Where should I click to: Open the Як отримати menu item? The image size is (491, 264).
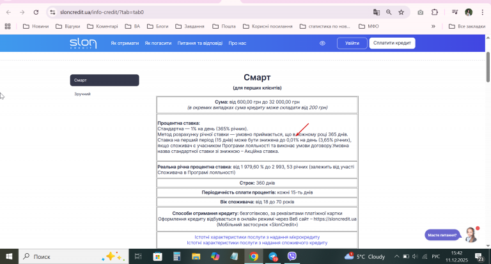[x=125, y=43]
